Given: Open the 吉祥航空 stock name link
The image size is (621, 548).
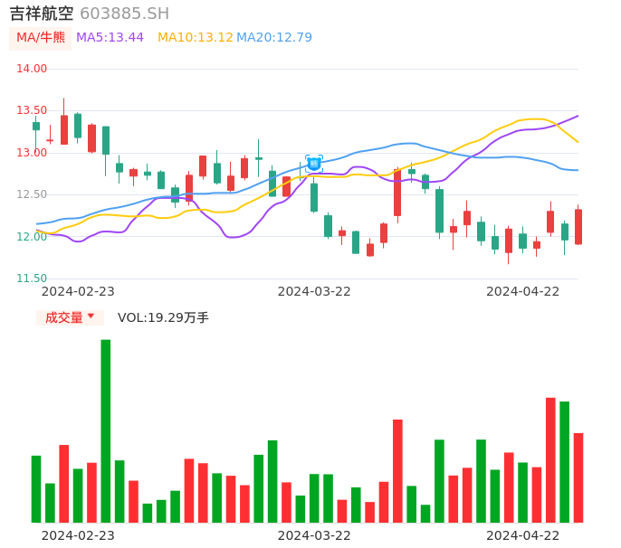Looking at the screenshot, I should 42,14.
